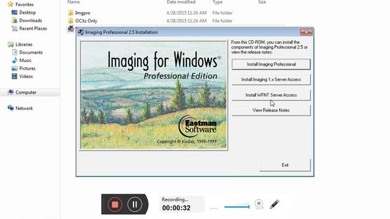Click the Documents library icon
Viewport: 390px width, 219px height.
coord(15,52)
